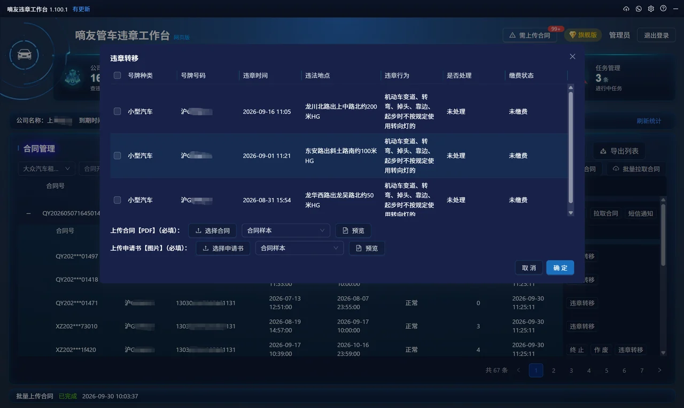Open settings gear in the title bar

(x=651, y=9)
